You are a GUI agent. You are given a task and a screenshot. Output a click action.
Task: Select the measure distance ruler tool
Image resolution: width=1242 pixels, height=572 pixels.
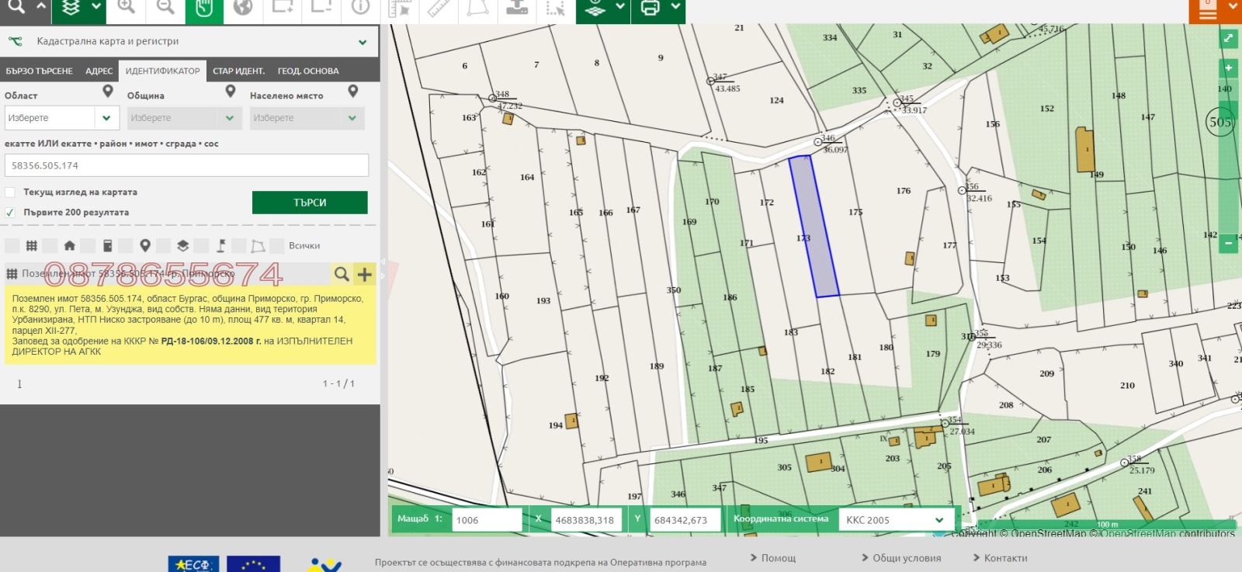(x=439, y=9)
